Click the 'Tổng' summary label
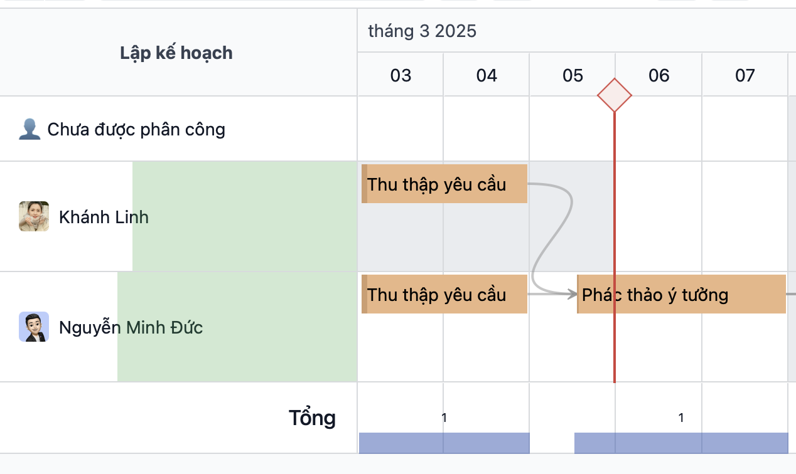Viewport: 796px width, 474px height. [x=312, y=417]
